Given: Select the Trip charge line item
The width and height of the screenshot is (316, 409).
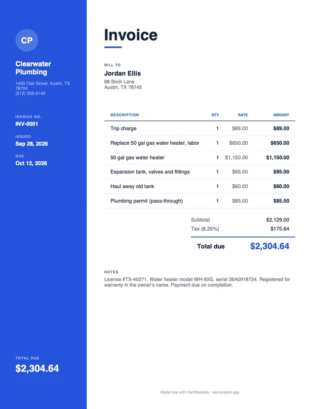Looking at the screenshot, I should [x=123, y=128].
